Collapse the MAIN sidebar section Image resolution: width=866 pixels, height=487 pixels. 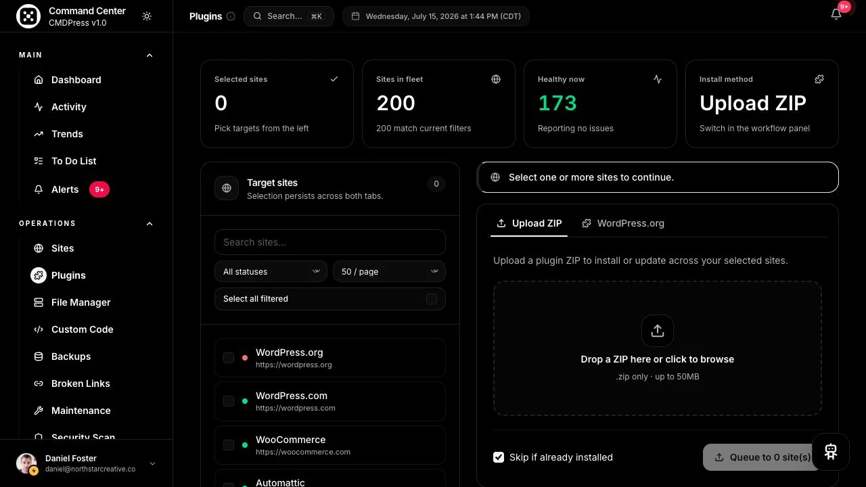tap(150, 55)
